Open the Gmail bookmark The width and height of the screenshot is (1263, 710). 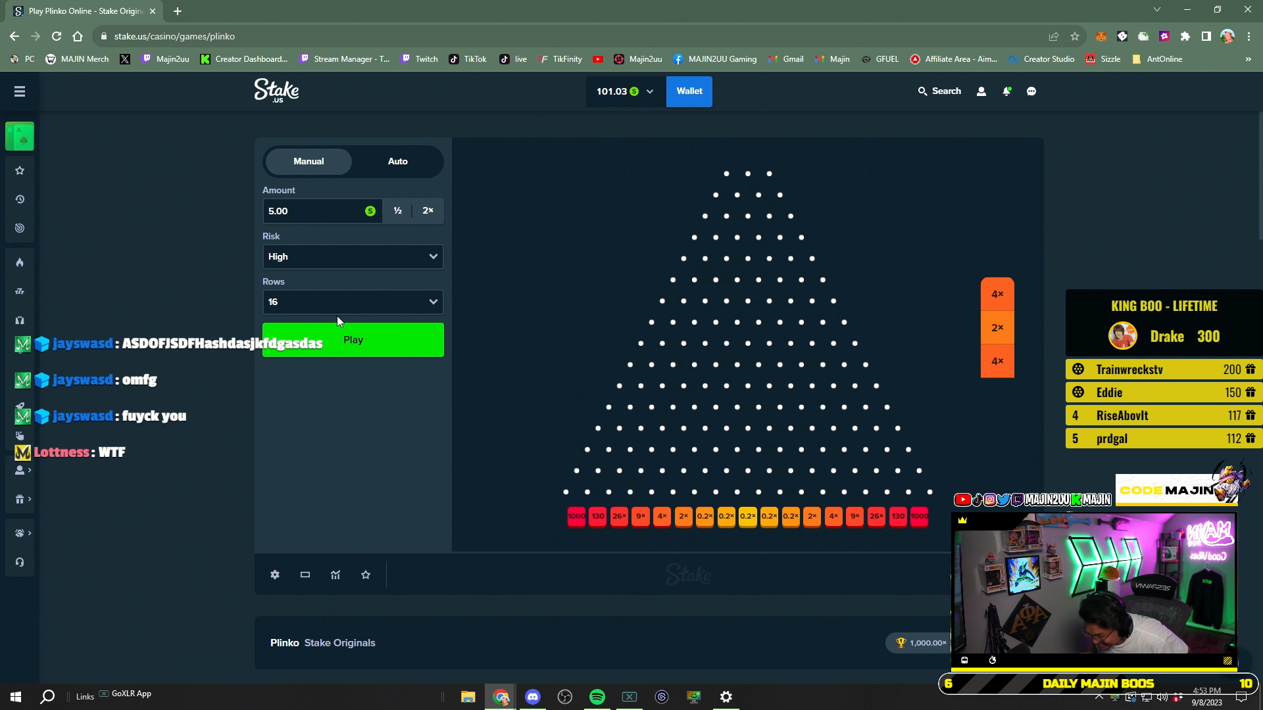pos(785,59)
